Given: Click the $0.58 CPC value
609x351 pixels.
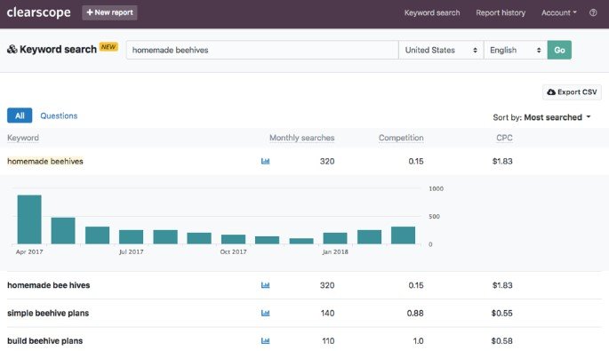Looking at the screenshot, I should (x=501, y=341).
